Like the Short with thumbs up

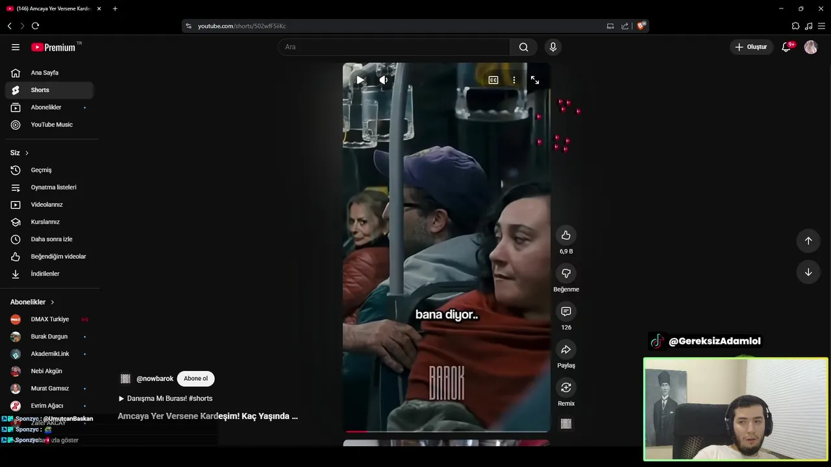click(x=566, y=235)
